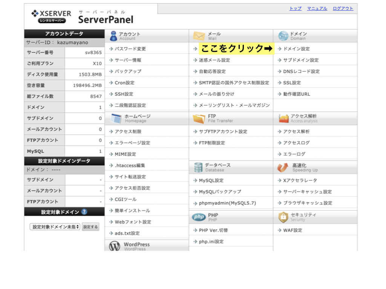The height and width of the screenshot is (289, 386).
Task: Open the 設定対象ドメイン未指定 dropdown
Action: click(x=55, y=227)
